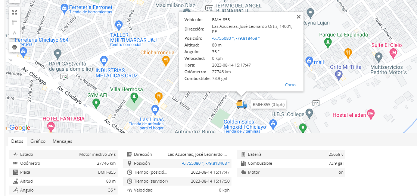Viewport: 417px width, 196px height.
Task: Open the Mensajes tab
Action: point(62,141)
